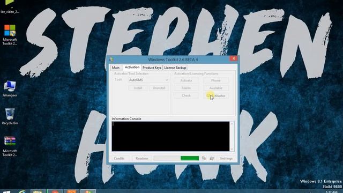Open the Jahangeer computer desktop icon
The image size is (343, 193).
10,88
